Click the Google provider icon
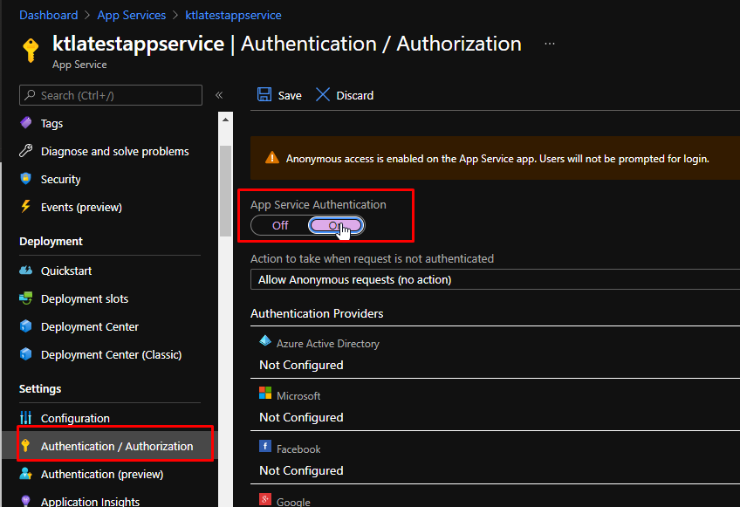The image size is (740, 507). pos(265,499)
